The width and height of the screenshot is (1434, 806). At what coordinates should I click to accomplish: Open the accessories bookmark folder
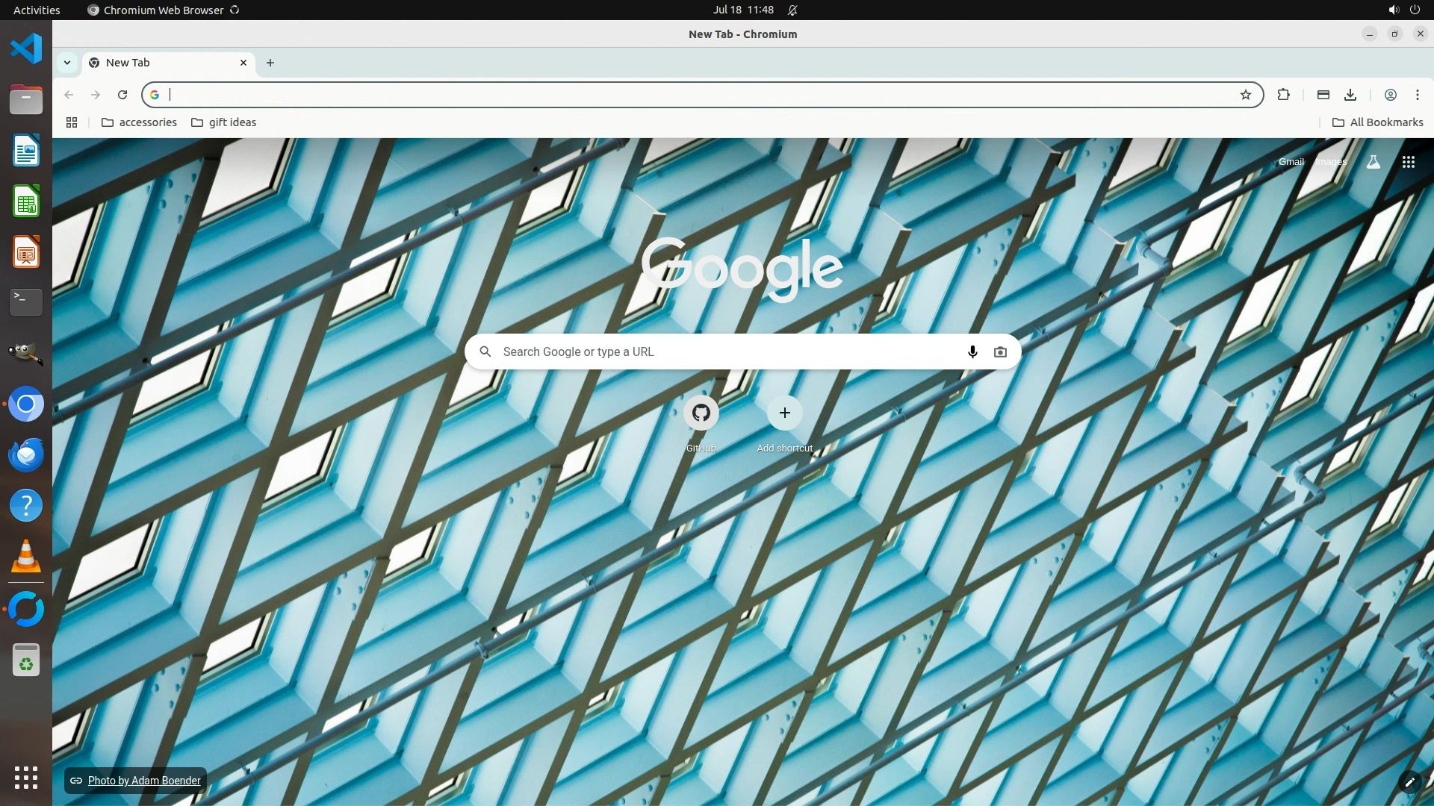[x=139, y=122]
